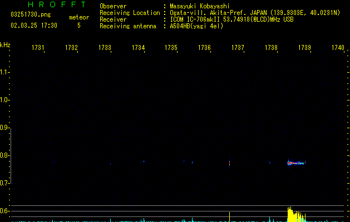Click the "Receiving Location" label
The height and width of the screenshot is (222, 350).
[130, 13]
